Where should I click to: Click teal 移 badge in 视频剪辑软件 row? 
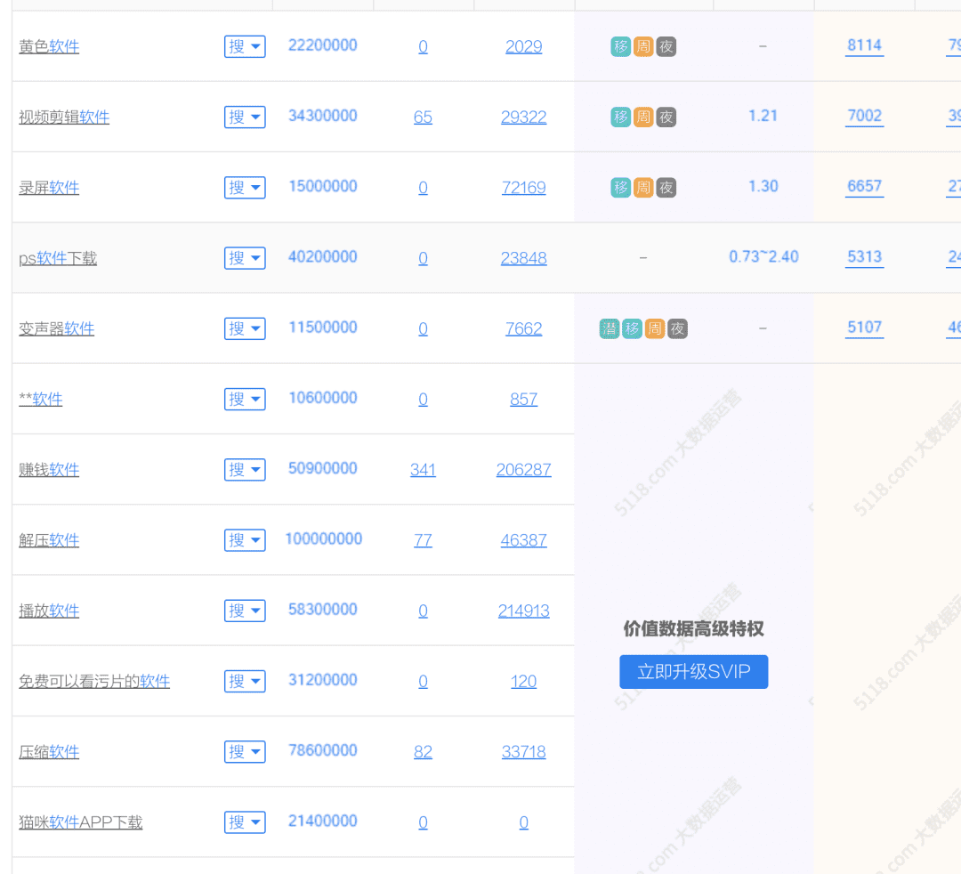620,117
